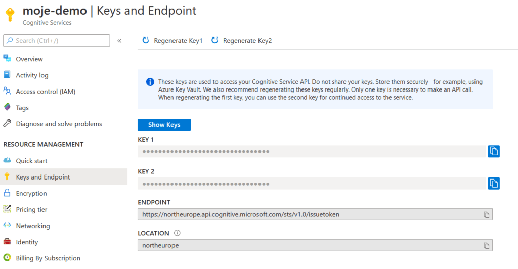Collapse the sidebar with the double chevron
The image size is (518, 269).
coord(119,41)
